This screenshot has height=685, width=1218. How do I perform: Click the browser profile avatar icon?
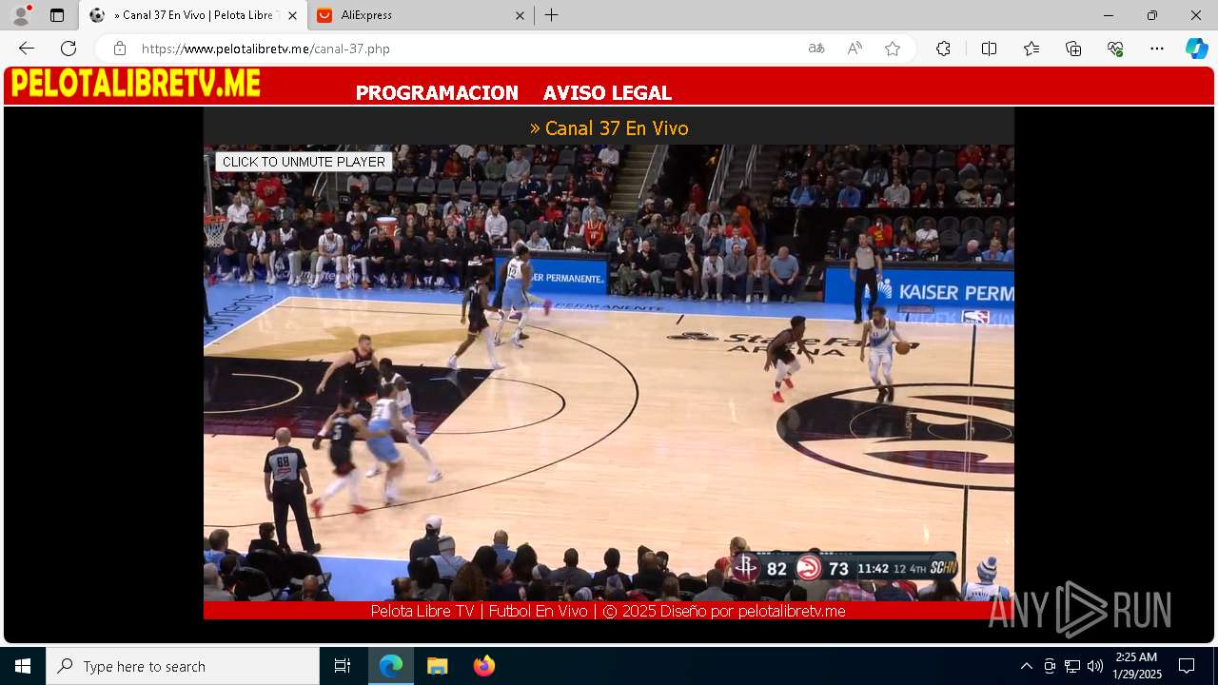pyautogui.click(x=21, y=15)
